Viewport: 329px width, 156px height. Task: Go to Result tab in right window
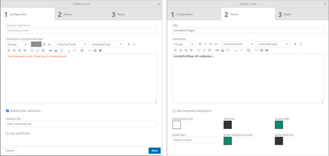(302, 14)
